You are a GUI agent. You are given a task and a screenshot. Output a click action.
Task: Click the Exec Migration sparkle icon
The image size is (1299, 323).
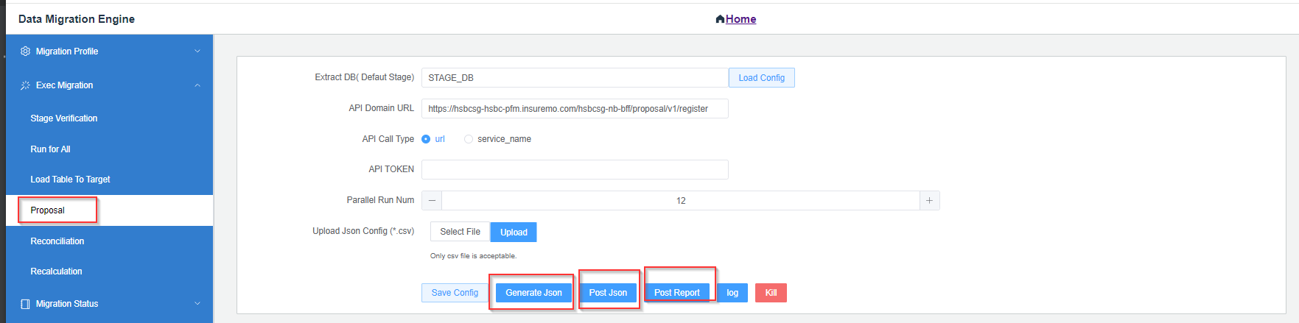coord(25,85)
